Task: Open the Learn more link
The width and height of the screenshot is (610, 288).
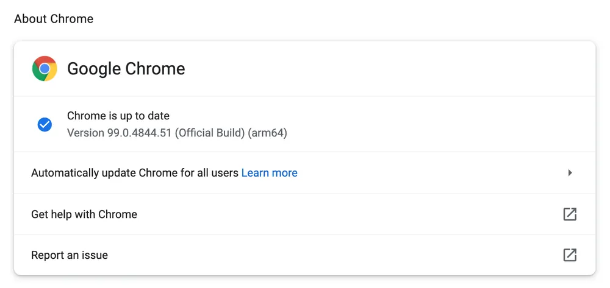Action: 270,173
